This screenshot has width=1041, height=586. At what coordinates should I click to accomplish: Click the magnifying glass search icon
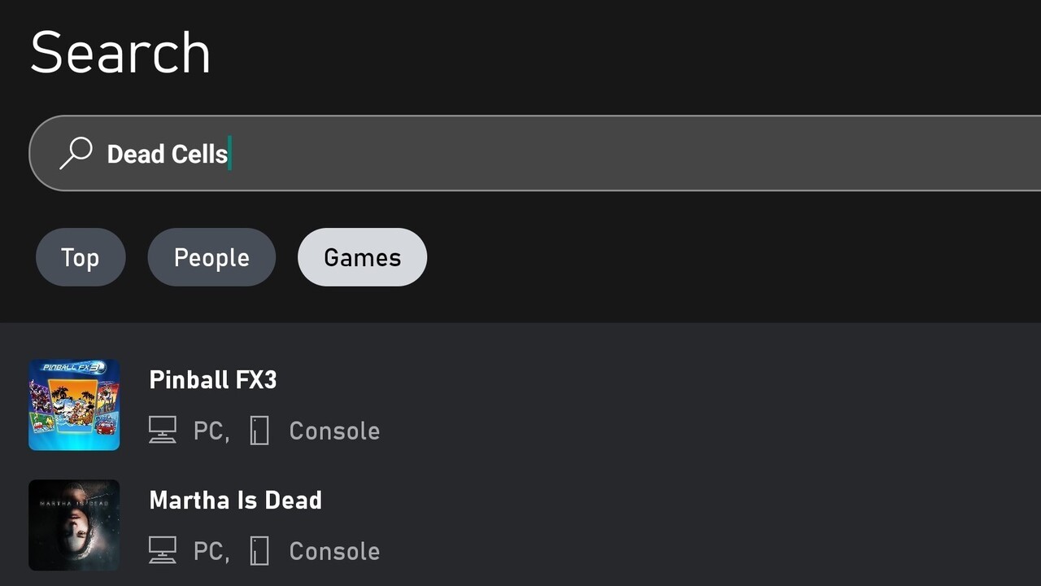(x=76, y=153)
